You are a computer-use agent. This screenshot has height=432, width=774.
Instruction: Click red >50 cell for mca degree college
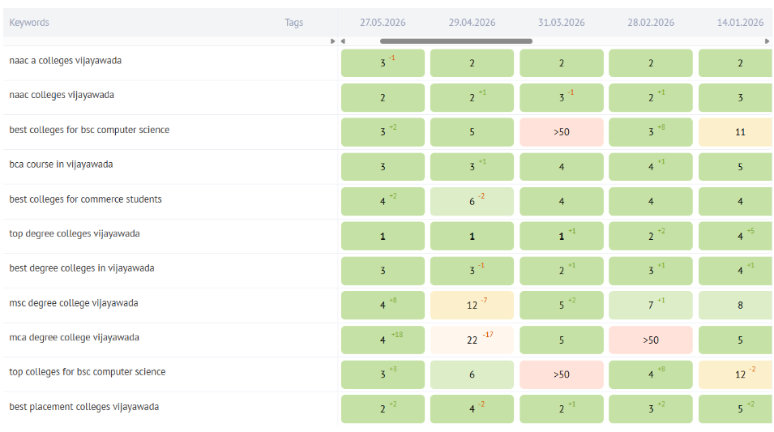[651, 340]
